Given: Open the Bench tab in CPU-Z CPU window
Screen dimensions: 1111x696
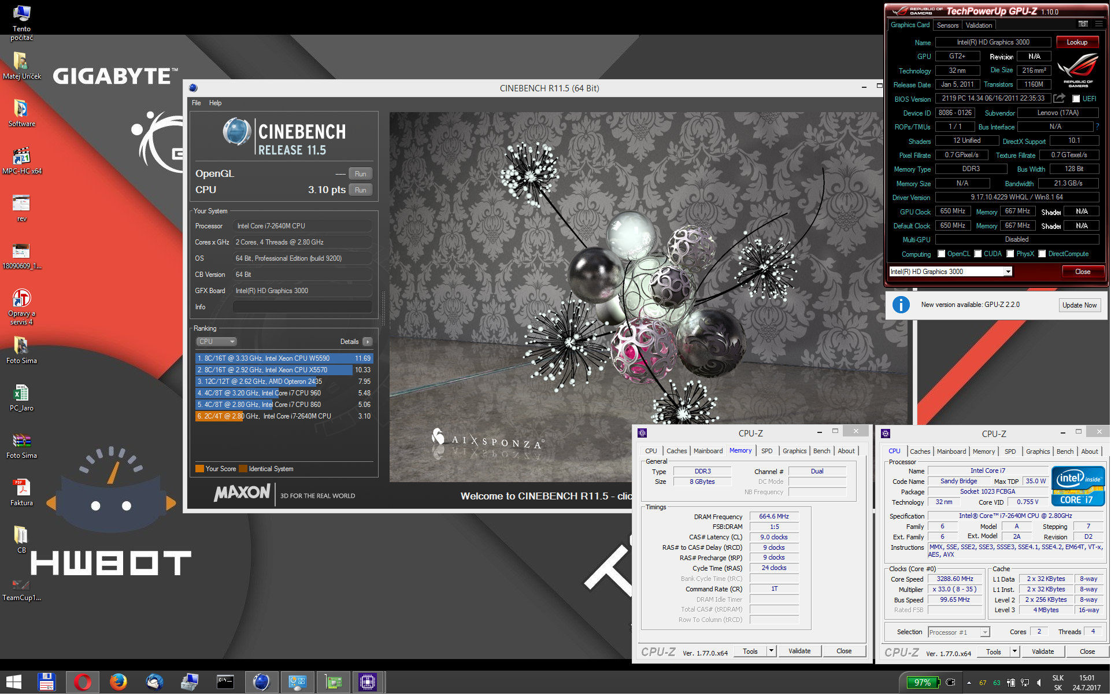Looking at the screenshot, I should pos(1065,451).
